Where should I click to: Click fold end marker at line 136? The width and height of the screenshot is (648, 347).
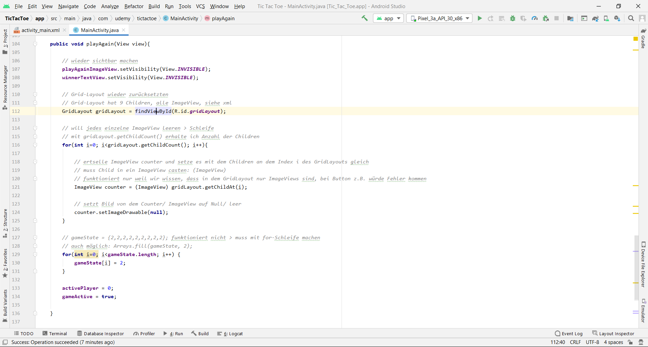coord(35,313)
